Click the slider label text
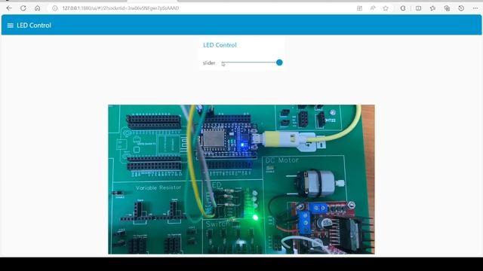483x271 pixels. click(209, 63)
